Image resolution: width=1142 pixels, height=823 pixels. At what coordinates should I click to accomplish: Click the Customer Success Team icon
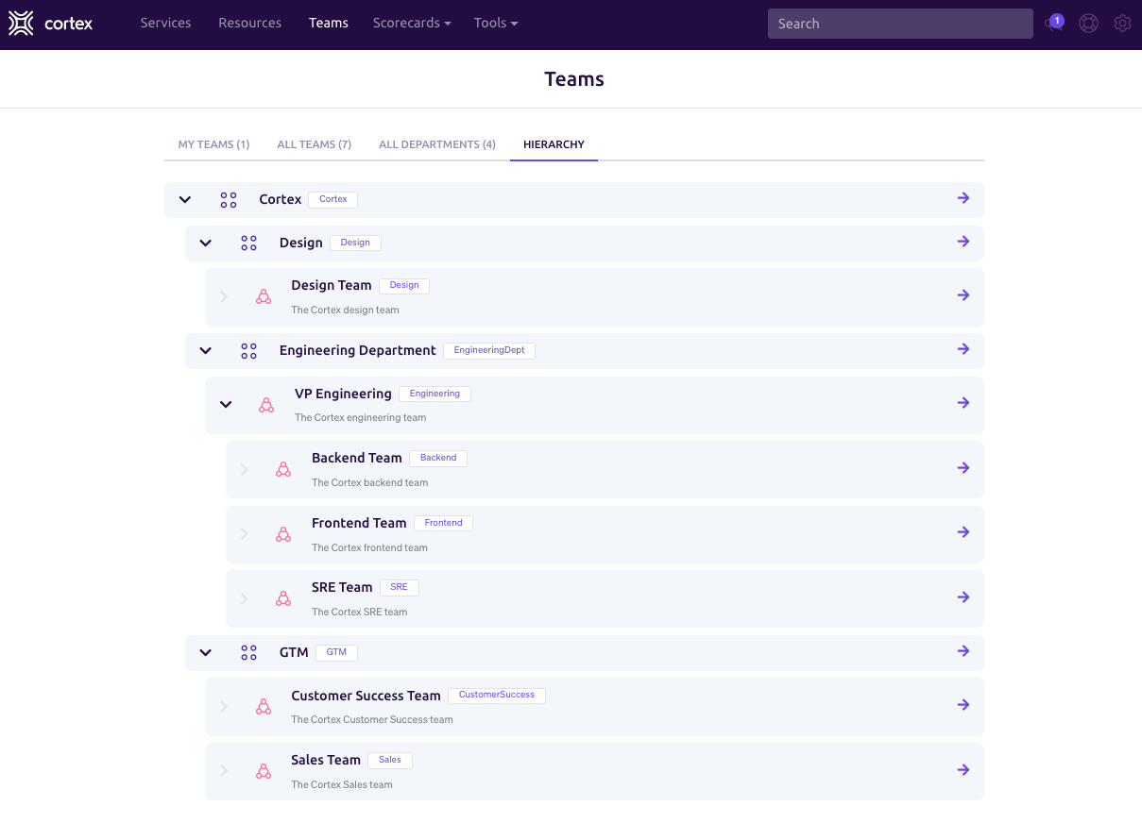tap(264, 706)
